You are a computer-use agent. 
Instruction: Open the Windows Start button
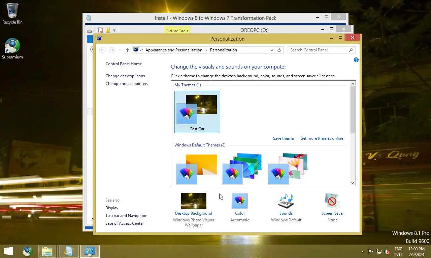pyautogui.click(x=8, y=251)
